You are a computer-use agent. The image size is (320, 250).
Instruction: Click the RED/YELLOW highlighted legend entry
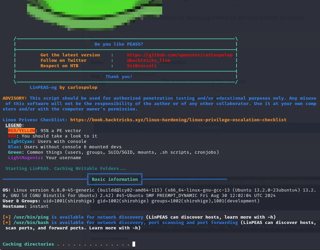pyautogui.click(x=21, y=131)
